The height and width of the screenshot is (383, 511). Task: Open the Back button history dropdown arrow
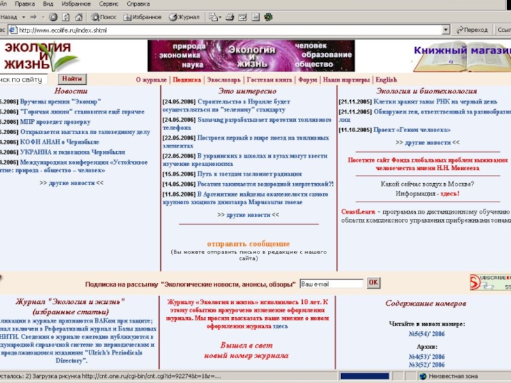24,17
